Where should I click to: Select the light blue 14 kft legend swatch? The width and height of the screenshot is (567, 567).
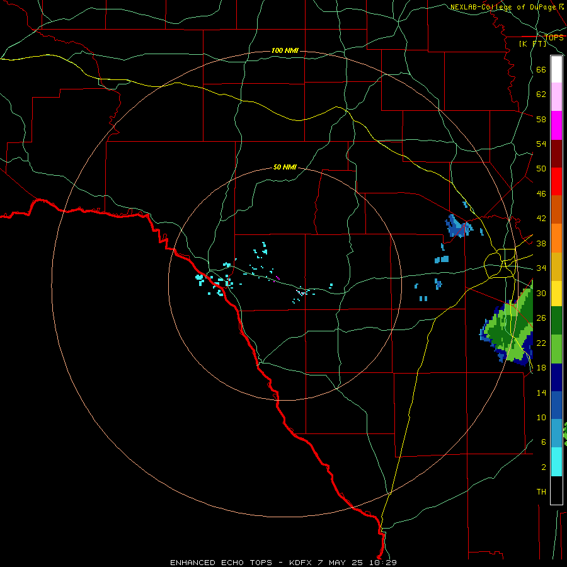556,433
